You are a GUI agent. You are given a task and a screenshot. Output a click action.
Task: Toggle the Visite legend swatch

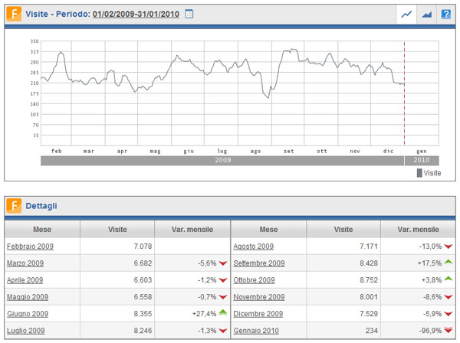[419, 173]
